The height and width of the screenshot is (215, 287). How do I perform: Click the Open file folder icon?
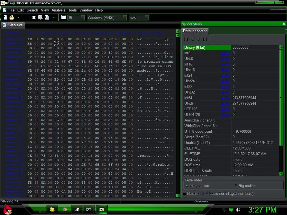(x=12, y=17)
